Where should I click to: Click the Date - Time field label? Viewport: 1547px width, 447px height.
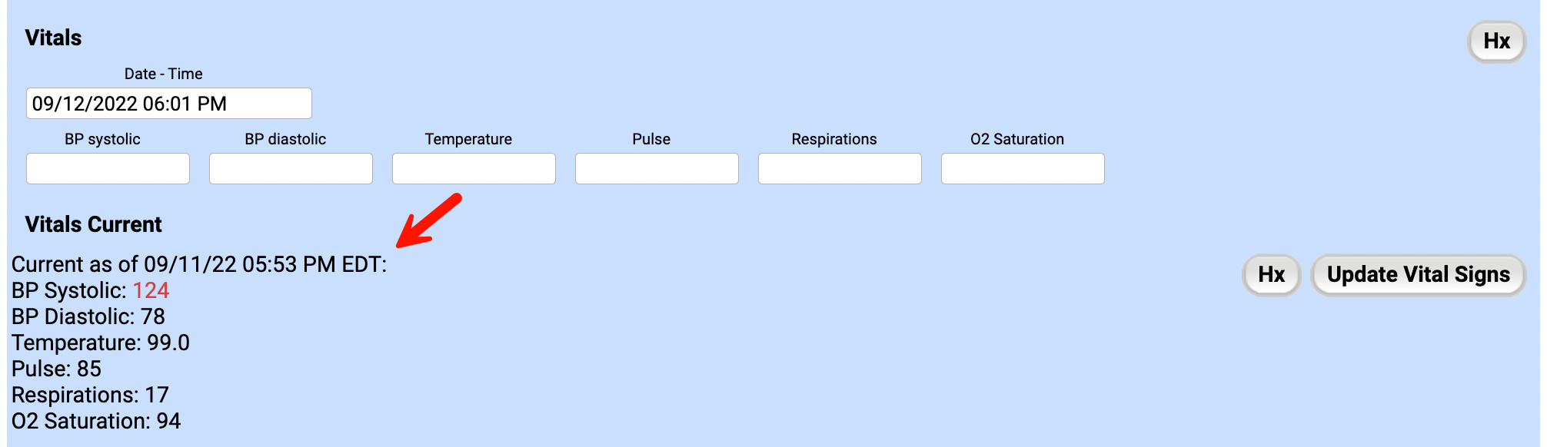(x=163, y=74)
